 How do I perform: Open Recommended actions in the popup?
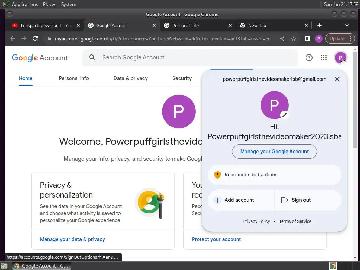pyautogui.click(x=274, y=175)
